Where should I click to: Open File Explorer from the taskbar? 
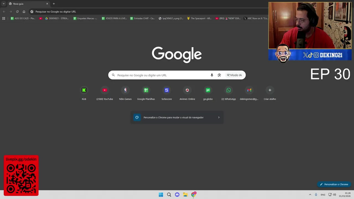[185, 195]
